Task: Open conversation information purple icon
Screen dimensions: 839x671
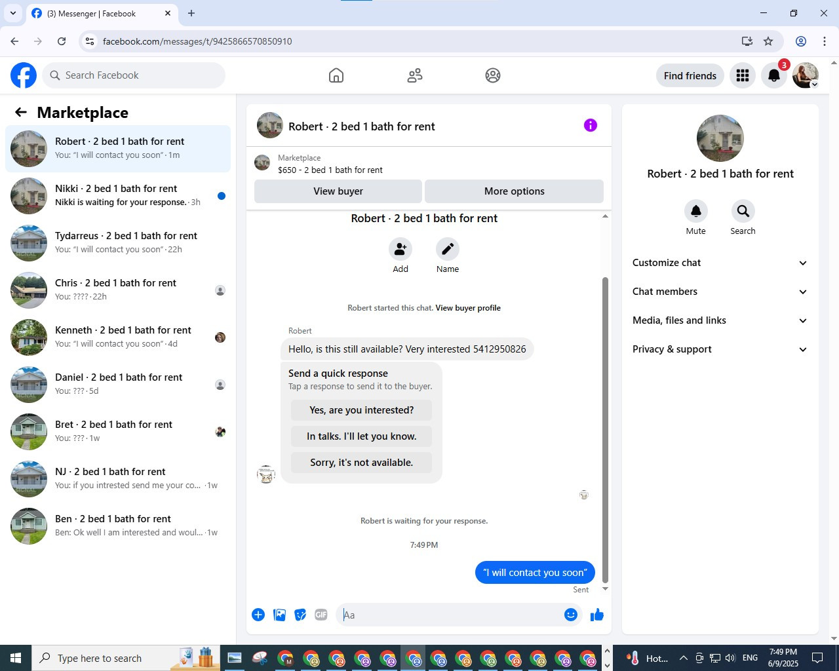Action: click(x=591, y=125)
